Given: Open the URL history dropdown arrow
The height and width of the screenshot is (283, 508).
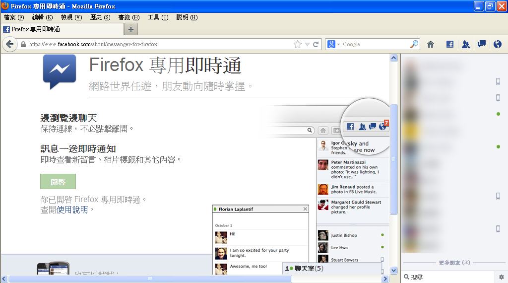Looking at the screenshot, I should tap(307, 44).
